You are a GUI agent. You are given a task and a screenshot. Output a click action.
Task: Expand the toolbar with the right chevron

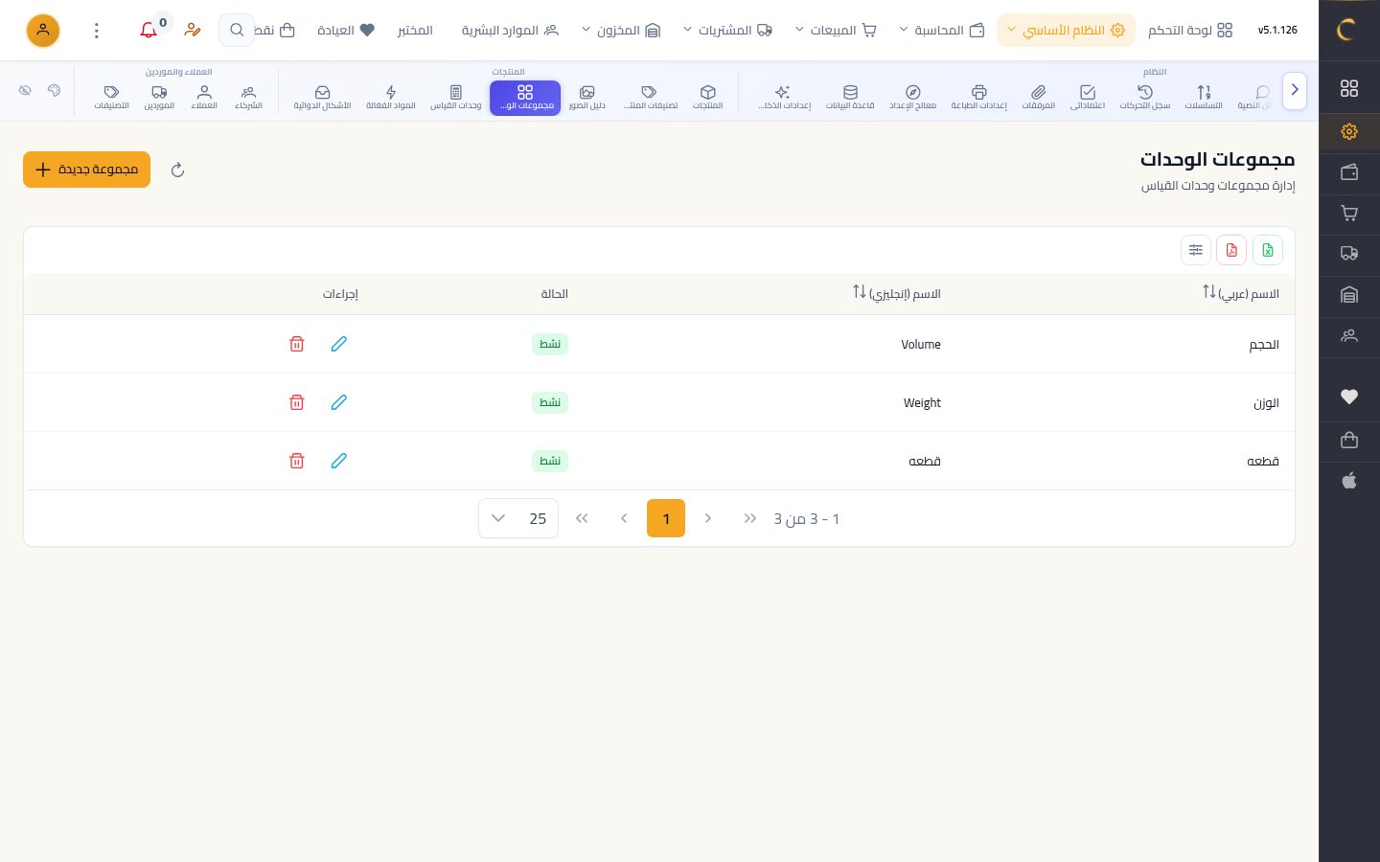(1295, 90)
